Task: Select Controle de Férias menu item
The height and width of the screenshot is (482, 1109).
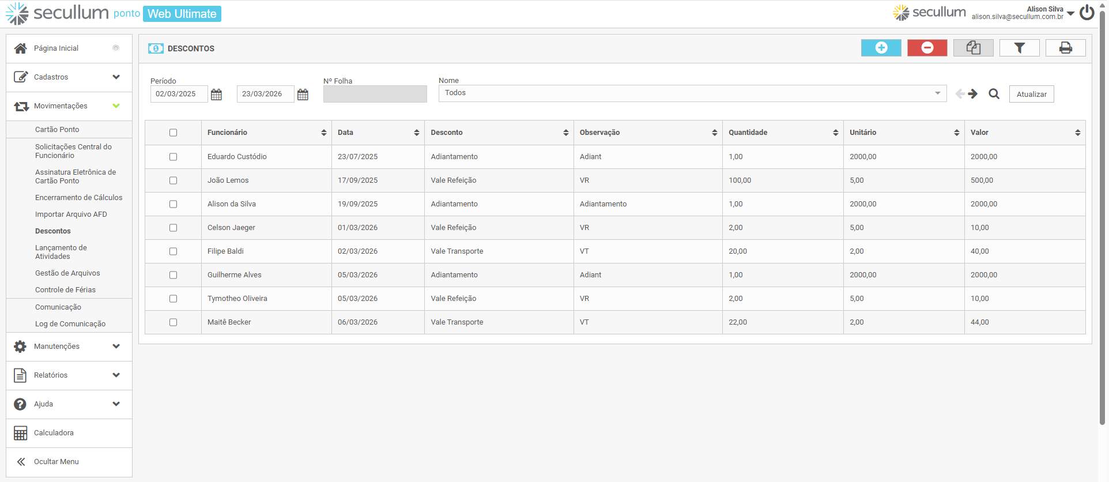Action: [x=65, y=290]
